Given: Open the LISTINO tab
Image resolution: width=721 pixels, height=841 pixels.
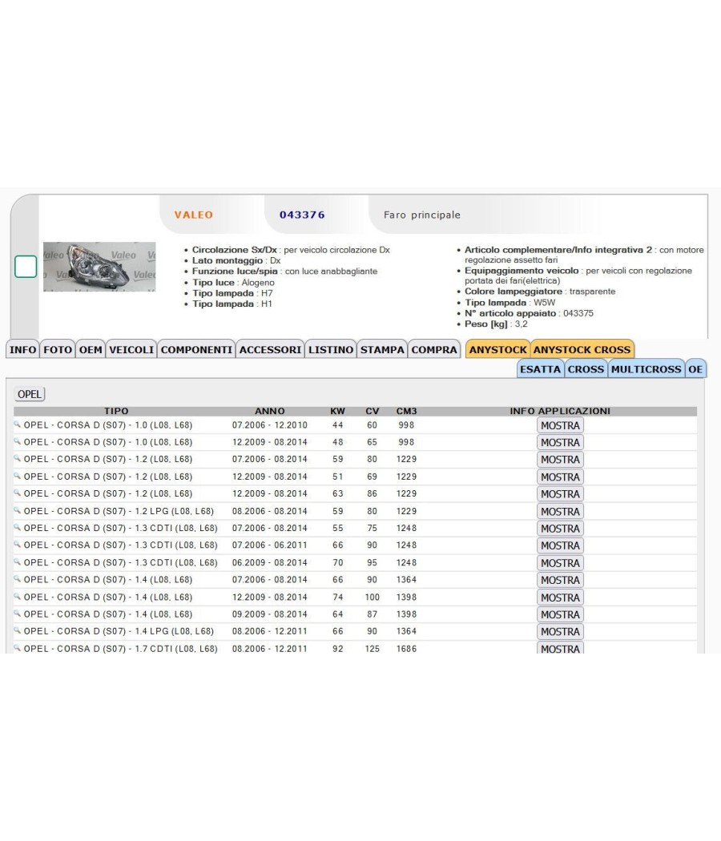Looking at the screenshot, I should tap(331, 350).
